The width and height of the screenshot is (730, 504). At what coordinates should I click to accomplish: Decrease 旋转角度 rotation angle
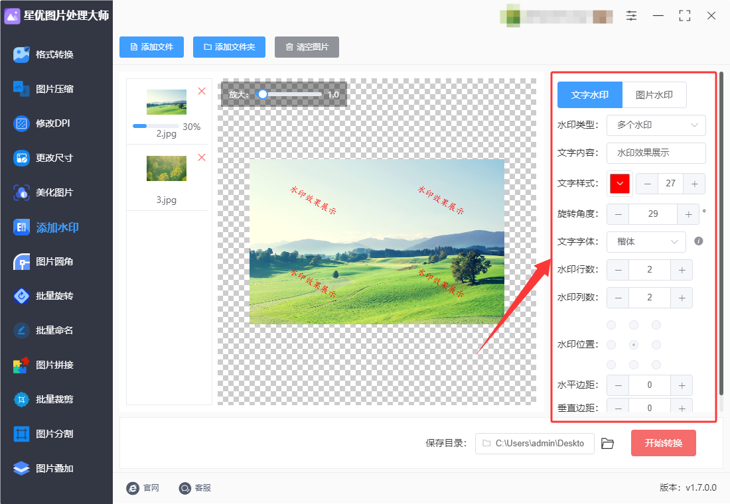coord(619,214)
